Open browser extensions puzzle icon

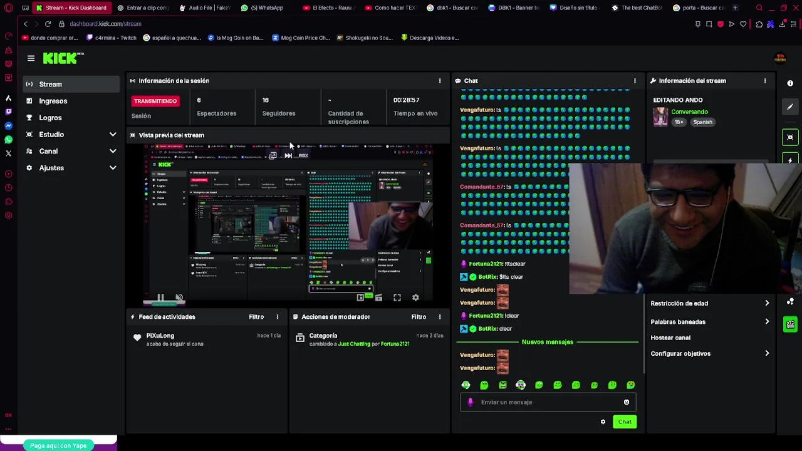click(x=759, y=24)
